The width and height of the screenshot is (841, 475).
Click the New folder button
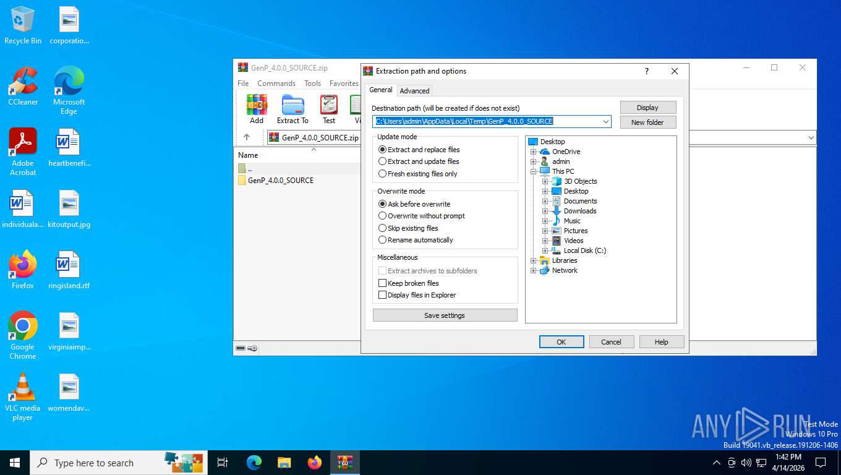647,122
